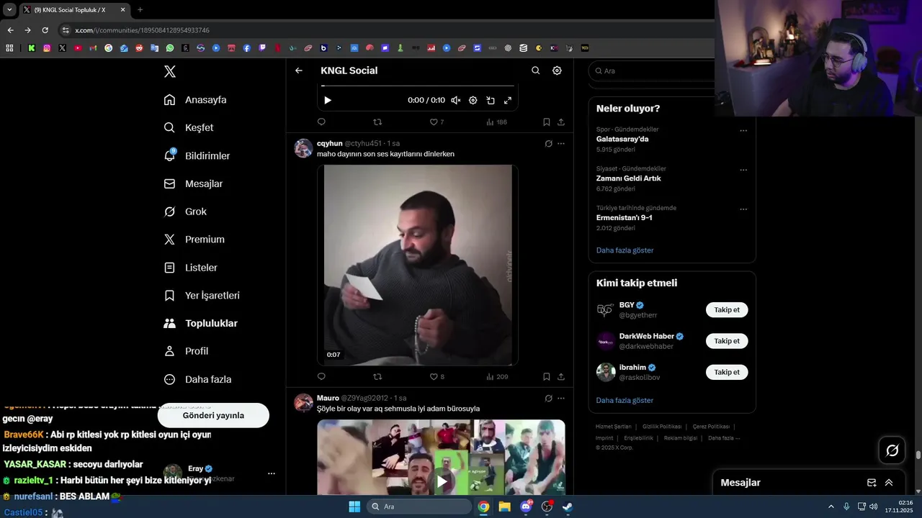922x518 pixels.
Task: Open Listeler in sidebar
Action: pyautogui.click(x=190, y=268)
